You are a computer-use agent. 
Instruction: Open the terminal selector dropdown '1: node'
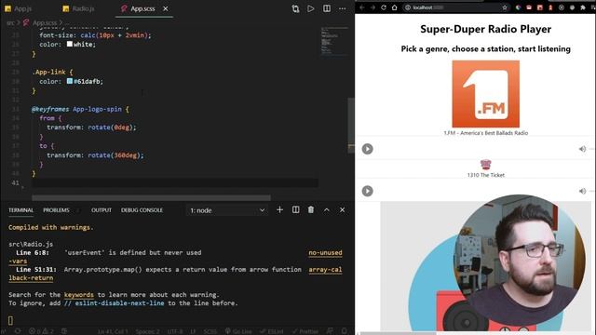(x=227, y=210)
